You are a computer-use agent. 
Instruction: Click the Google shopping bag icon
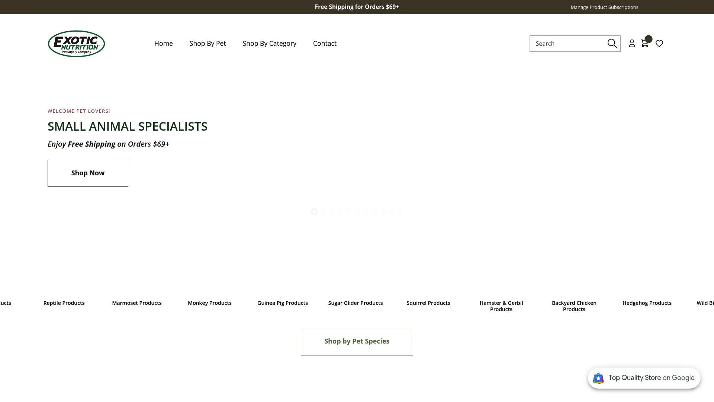pos(598,378)
